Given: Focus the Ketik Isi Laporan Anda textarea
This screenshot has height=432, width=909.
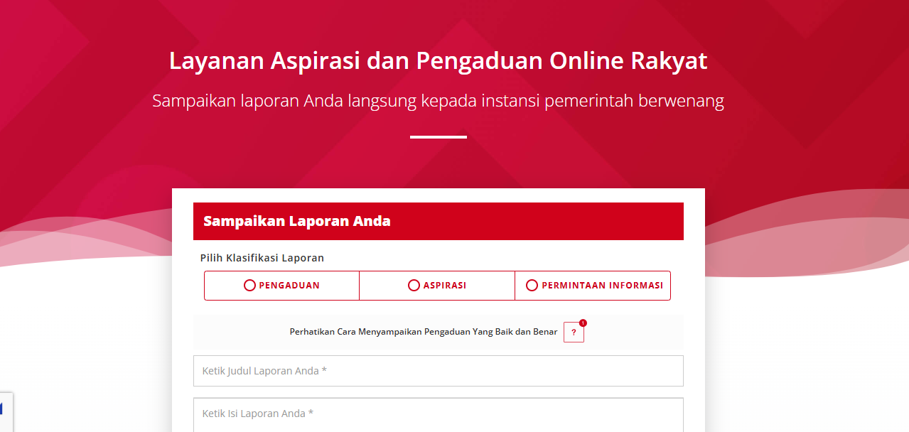Looking at the screenshot, I should [x=439, y=415].
